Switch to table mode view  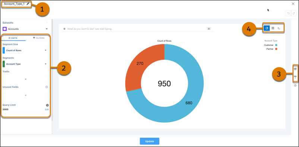tap(273, 28)
